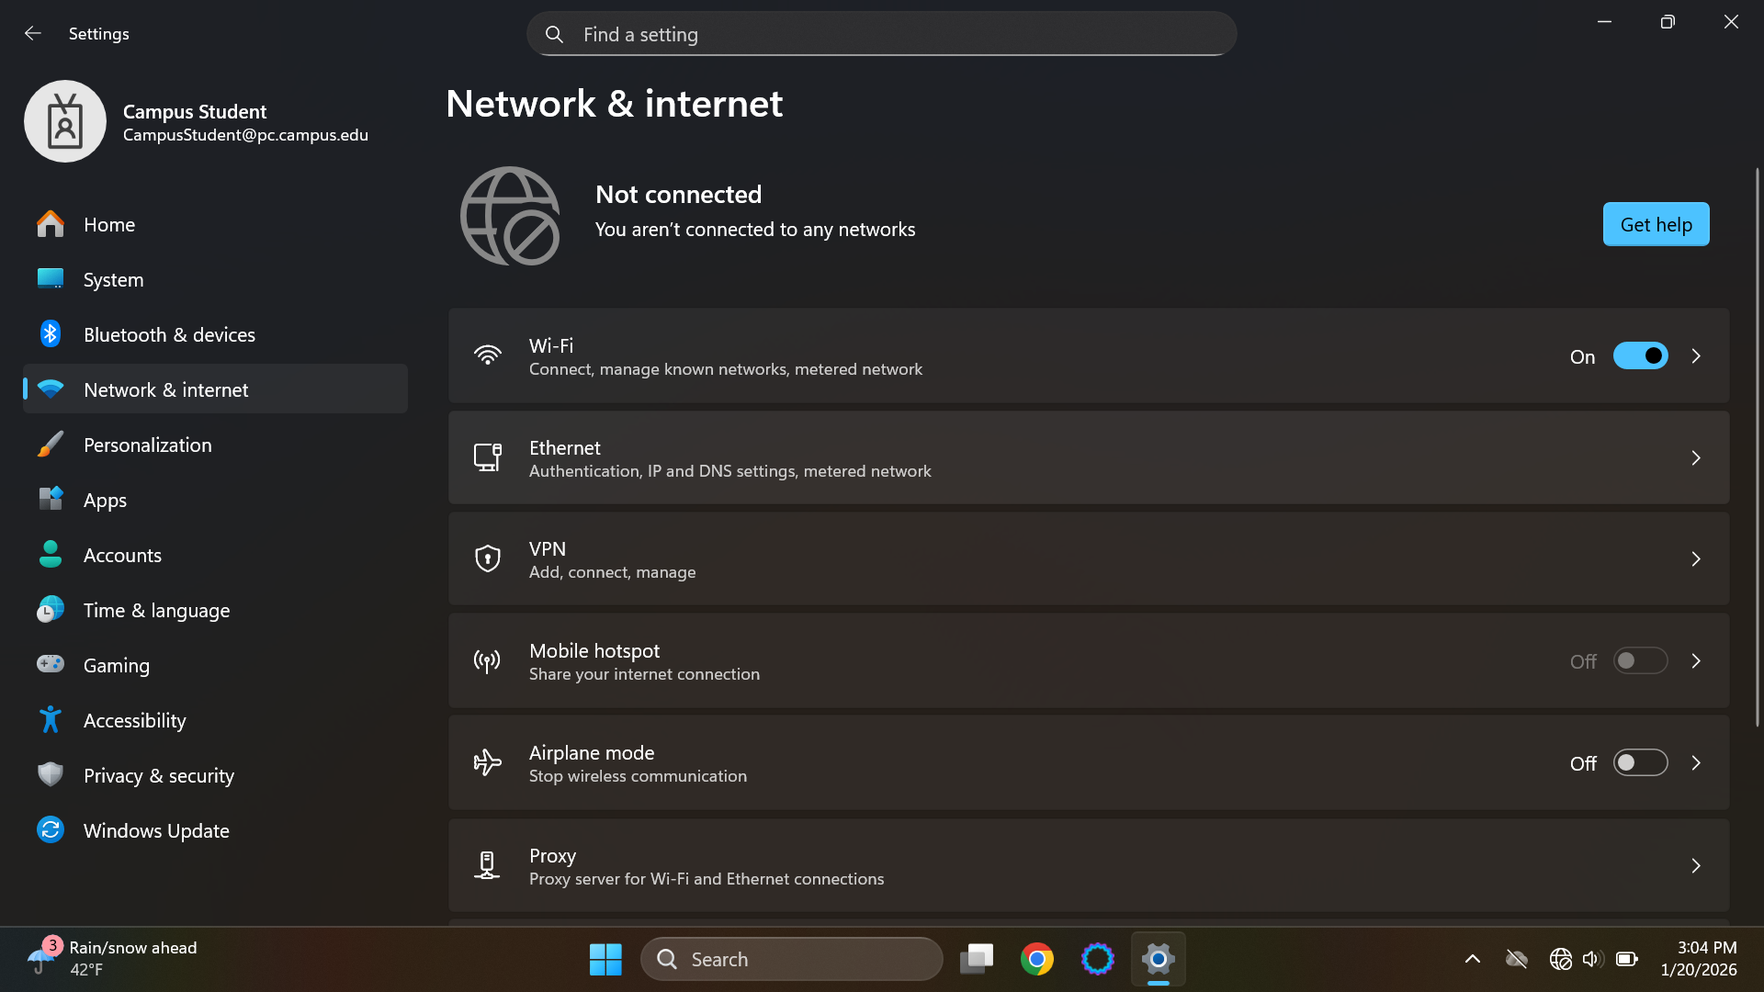Expand hidden icons in system tray
Image resolution: width=1764 pixels, height=992 pixels.
[x=1473, y=958]
